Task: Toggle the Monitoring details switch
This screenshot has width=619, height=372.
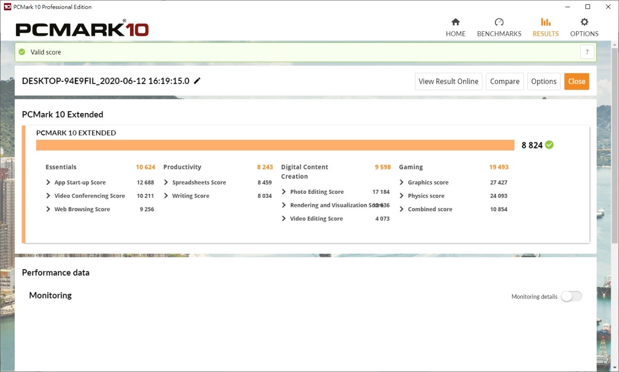Action: pyautogui.click(x=571, y=296)
